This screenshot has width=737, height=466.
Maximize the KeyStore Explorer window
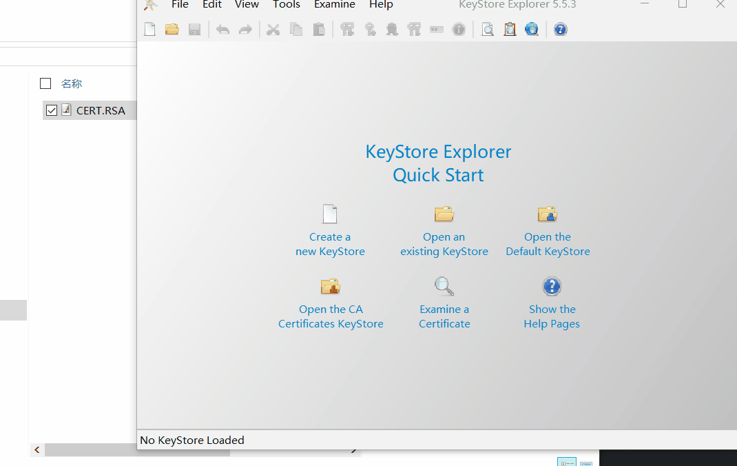point(683,3)
